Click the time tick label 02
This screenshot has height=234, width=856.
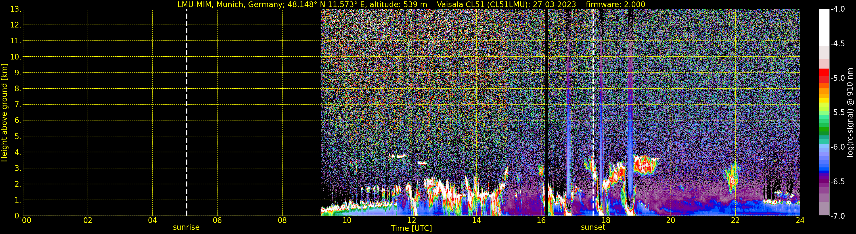point(88,220)
